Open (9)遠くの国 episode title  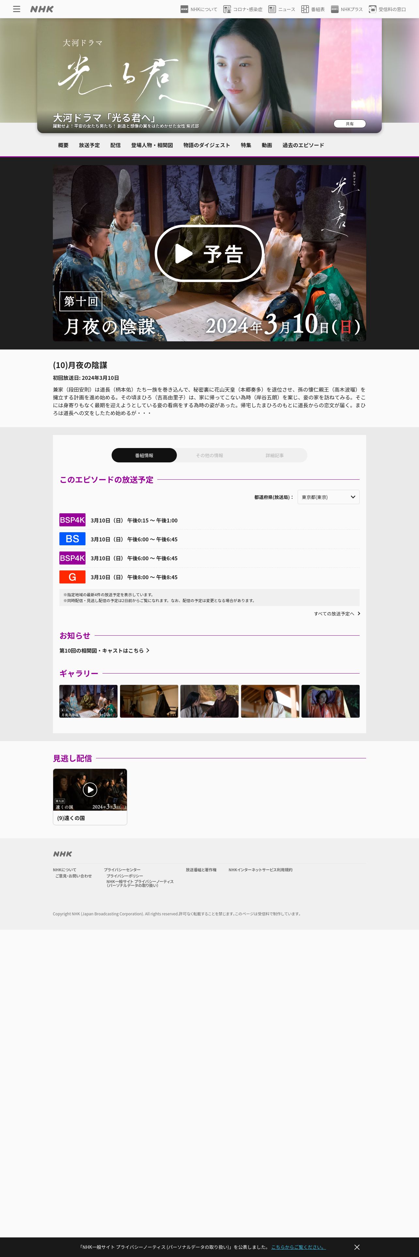71,818
